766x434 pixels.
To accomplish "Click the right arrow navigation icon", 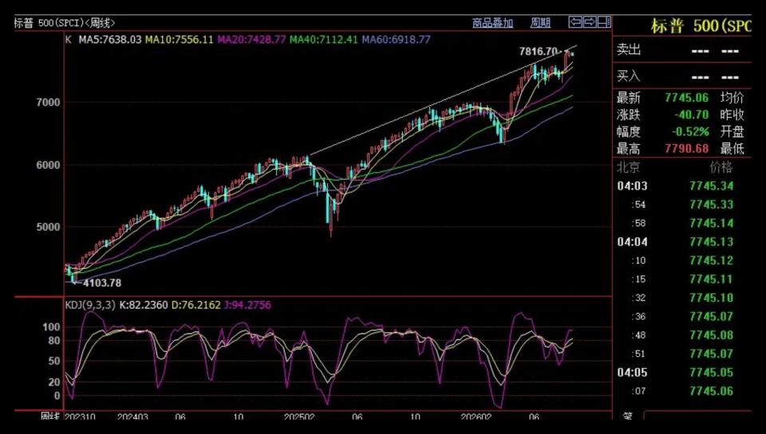I will (590, 22).
